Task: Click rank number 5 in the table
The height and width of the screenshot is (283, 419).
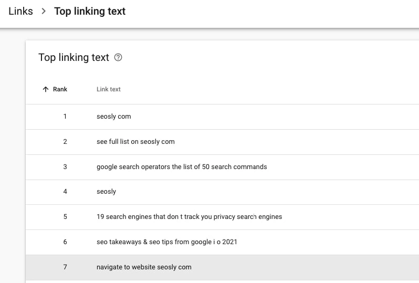Action: [x=65, y=217]
